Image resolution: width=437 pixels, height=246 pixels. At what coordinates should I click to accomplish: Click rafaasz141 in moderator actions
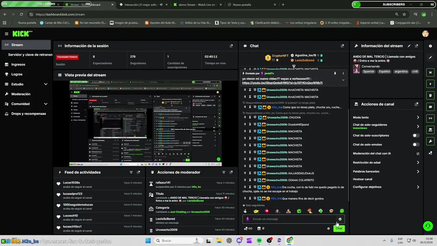click(x=163, y=183)
